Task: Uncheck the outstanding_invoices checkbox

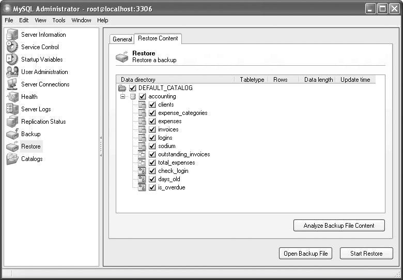Action: (x=152, y=154)
